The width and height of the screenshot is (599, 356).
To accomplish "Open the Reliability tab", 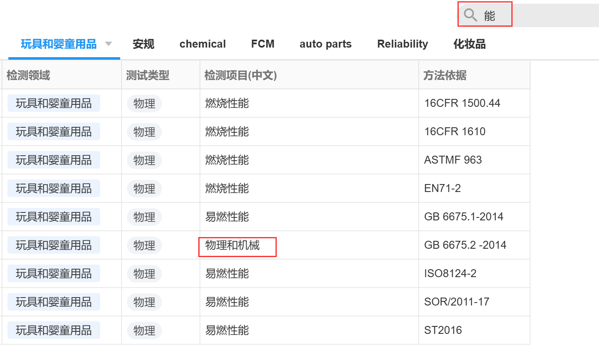I will pos(402,44).
